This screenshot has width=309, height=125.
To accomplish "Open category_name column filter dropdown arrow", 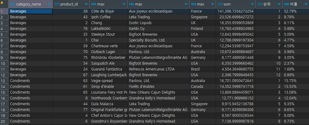I will tap(49, 4).
